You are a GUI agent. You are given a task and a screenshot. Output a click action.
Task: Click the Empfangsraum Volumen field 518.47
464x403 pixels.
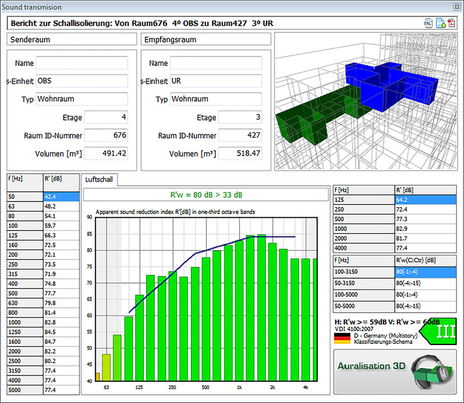coord(240,153)
